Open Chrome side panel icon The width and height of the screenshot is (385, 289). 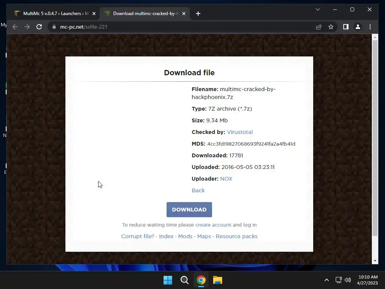pyautogui.click(x=346, y=27)
